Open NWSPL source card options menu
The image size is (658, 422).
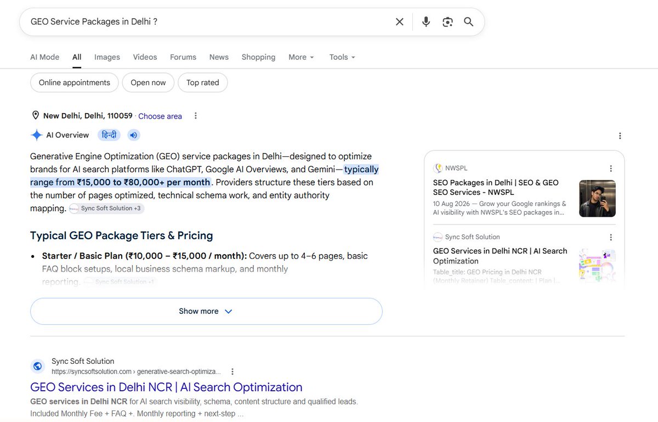click(x=611, y=168)
